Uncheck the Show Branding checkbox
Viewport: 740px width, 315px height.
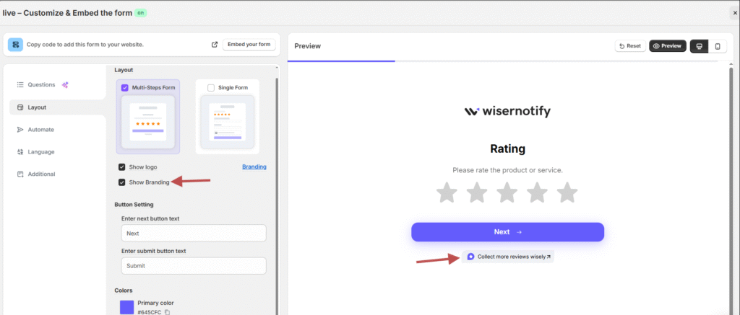point(122,182)
